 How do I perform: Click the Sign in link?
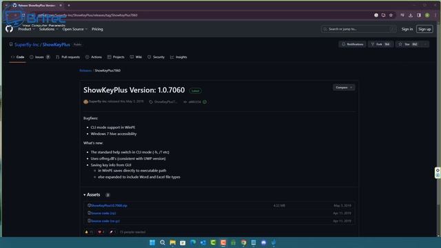(407, 29)
